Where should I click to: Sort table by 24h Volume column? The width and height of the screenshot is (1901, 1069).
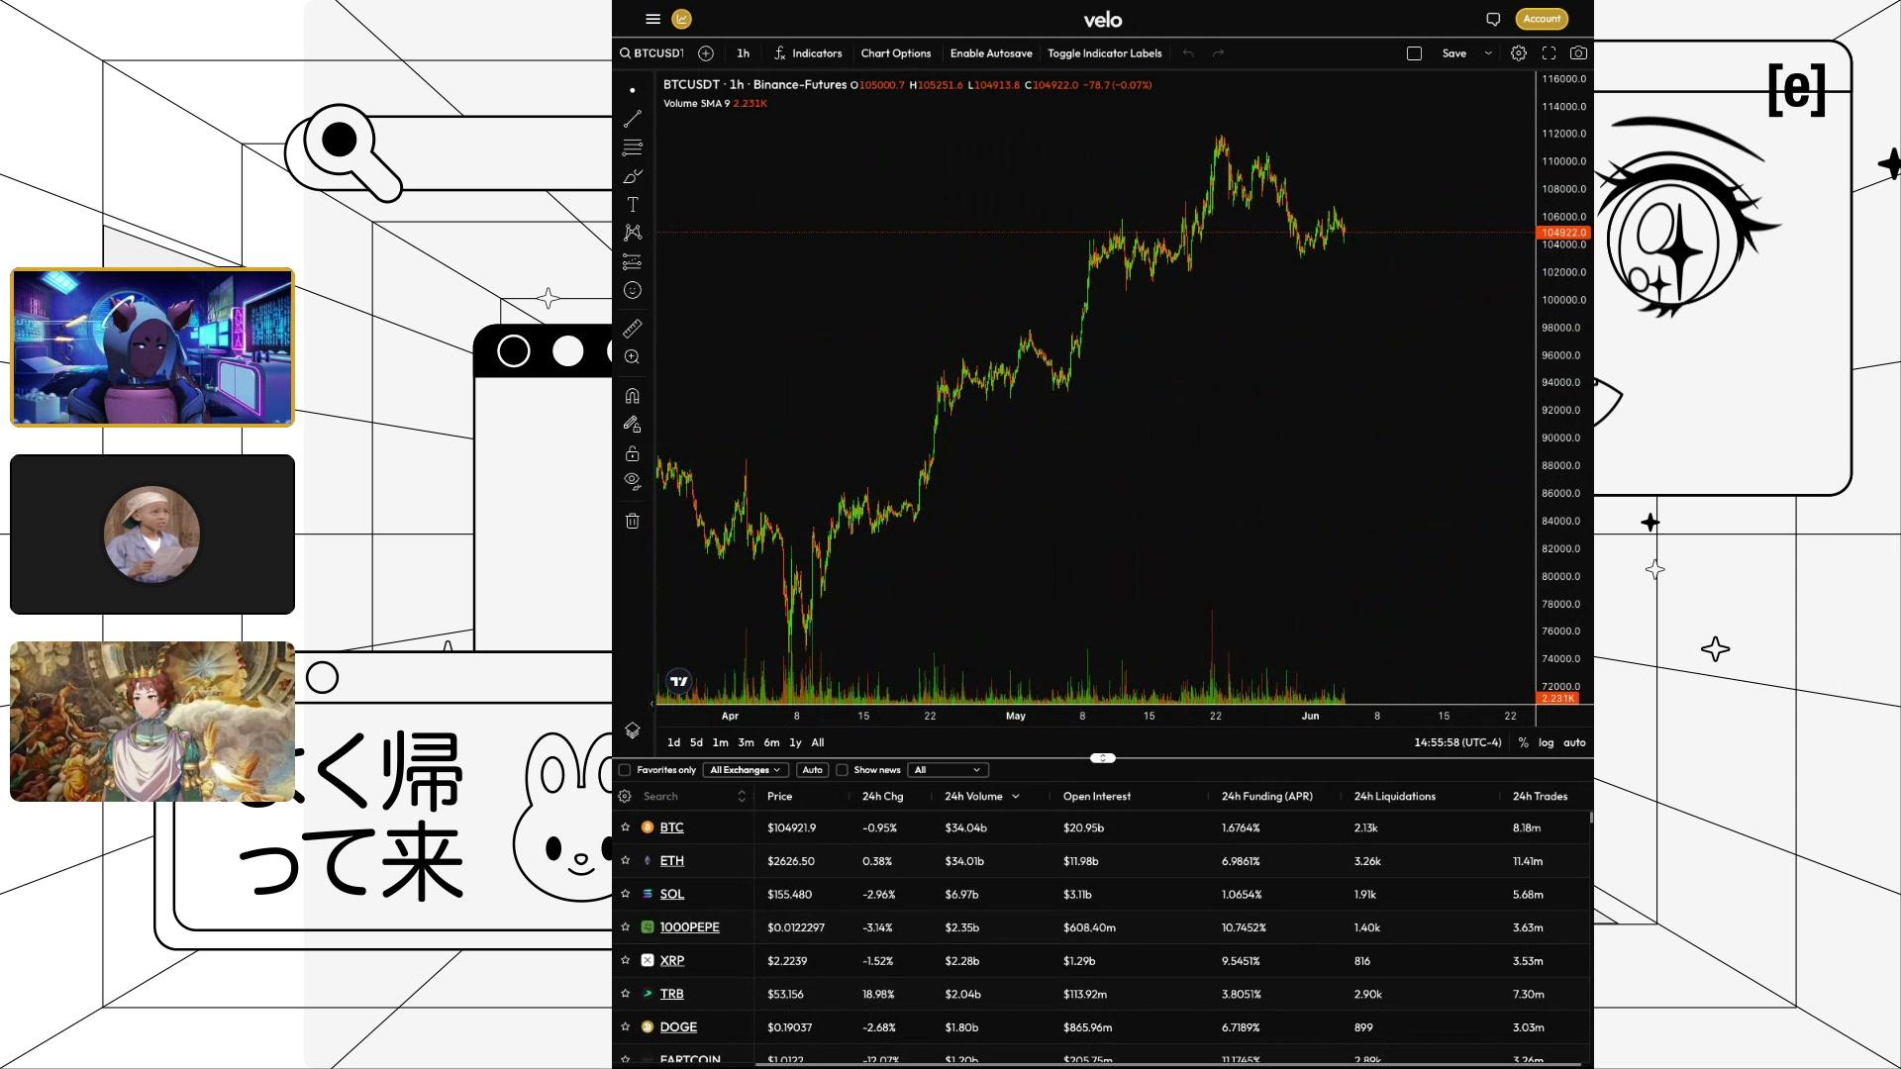pos(974,797)
